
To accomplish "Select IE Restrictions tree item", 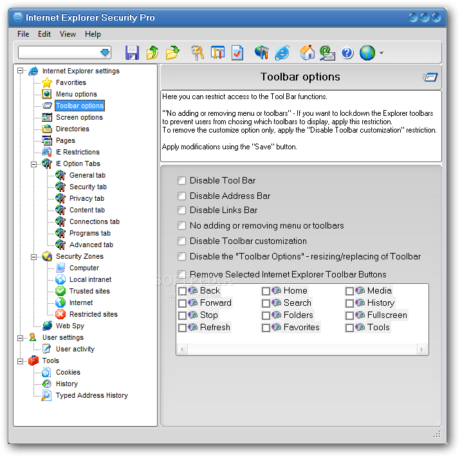I will 77,152.
